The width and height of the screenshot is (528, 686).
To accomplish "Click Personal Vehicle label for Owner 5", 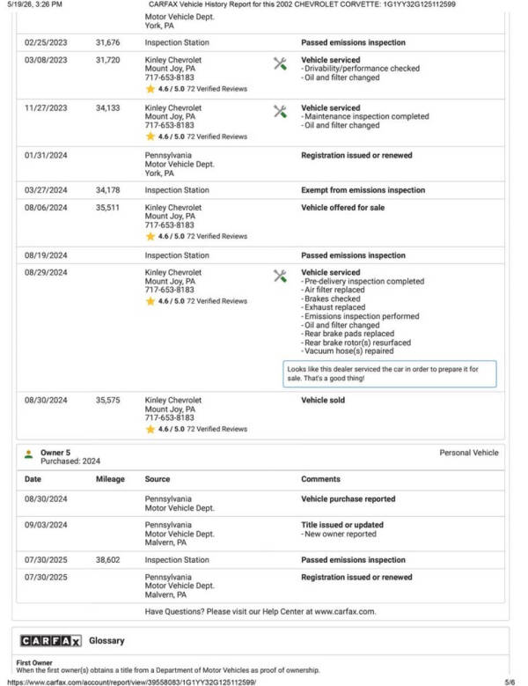I will coord(469,453).
